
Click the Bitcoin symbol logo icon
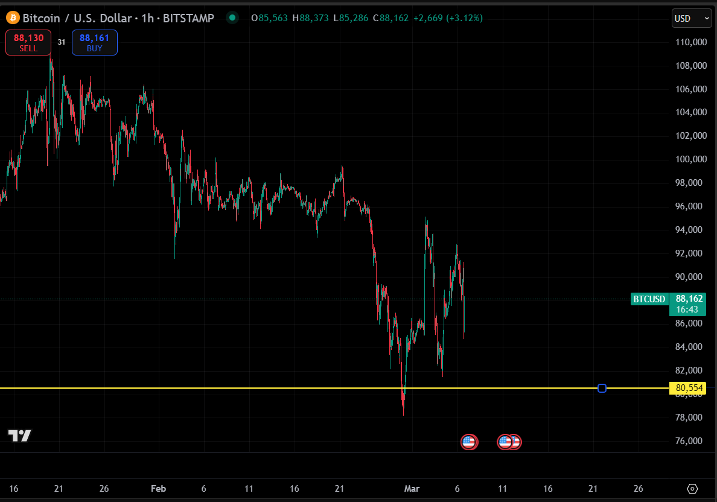pyautogui.click(x=12, y=18)
